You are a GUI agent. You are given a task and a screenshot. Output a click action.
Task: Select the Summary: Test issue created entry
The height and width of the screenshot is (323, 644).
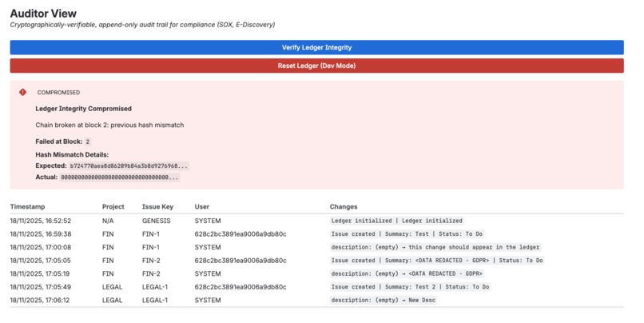click(x=407, y=233)
